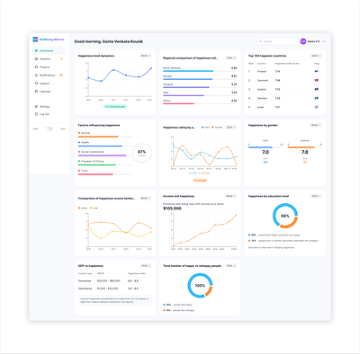Open 2024 dropdown on Total happy vs unhappy

coord(230,266)
